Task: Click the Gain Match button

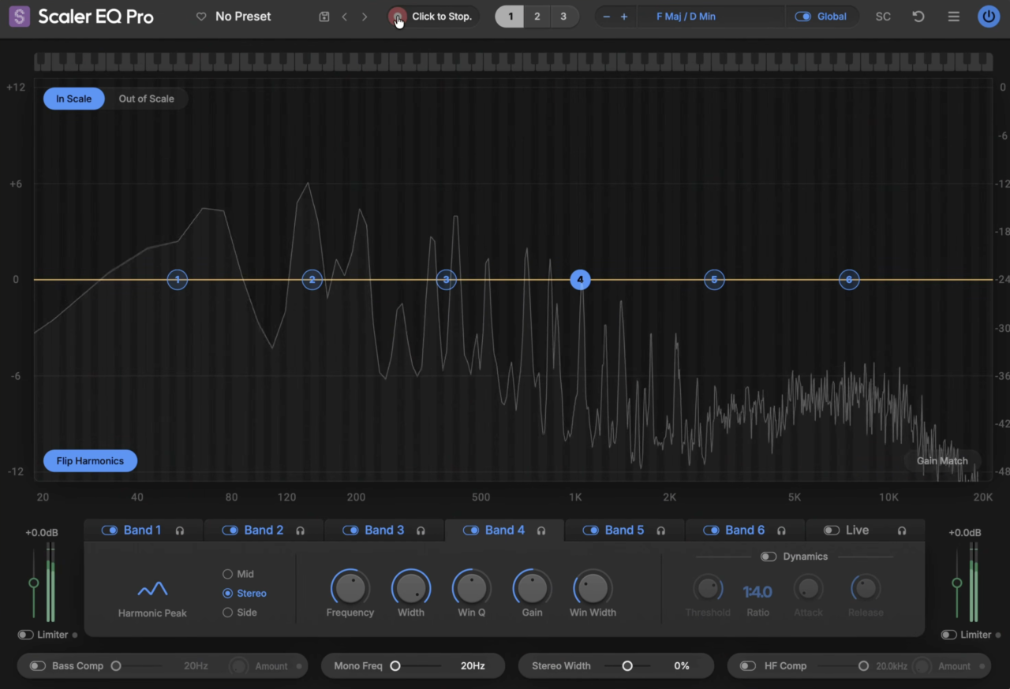Action: (x=942, y=461)
